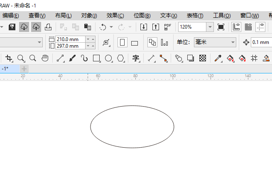Select the Pan hand tool
The height and width of the screenshot is (180, 272).
[x=45, y=58]
